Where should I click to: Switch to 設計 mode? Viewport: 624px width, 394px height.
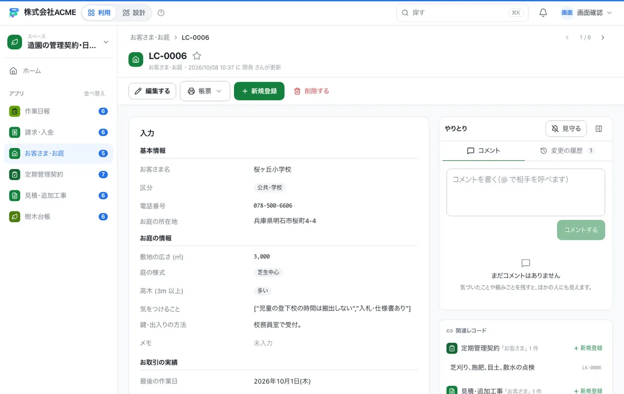click(x=134, y=13)
